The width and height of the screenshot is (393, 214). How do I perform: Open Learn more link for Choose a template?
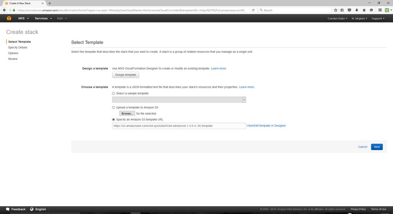(x=247, y=87)
